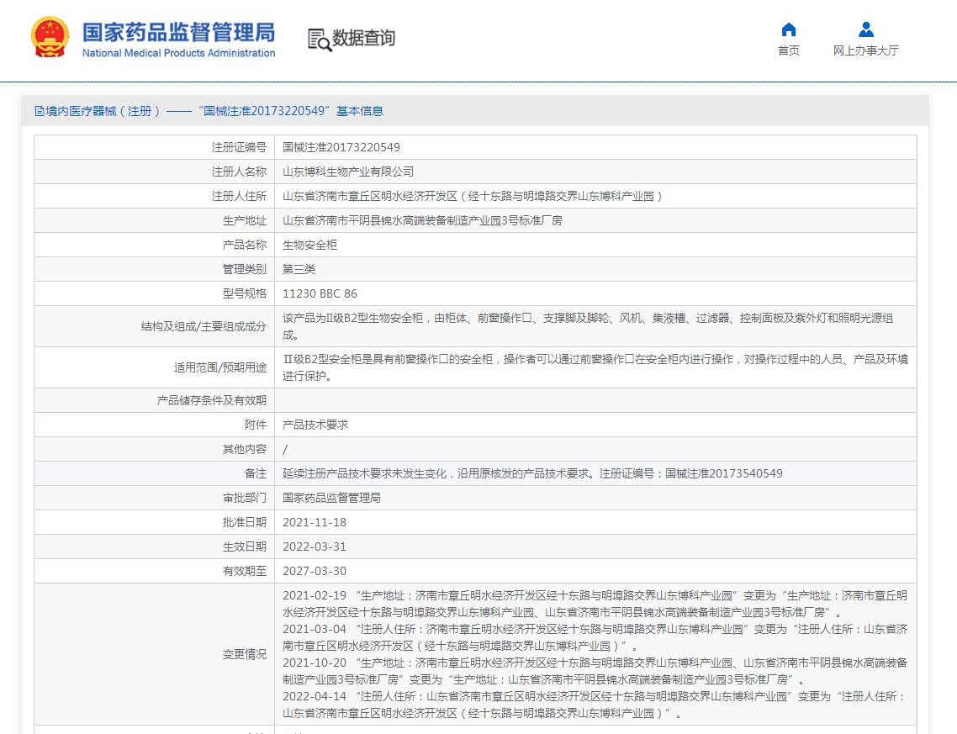The image size is (957, 734).
Task: Select the 数据查询 heading text
Action: [x=363, y=39]
